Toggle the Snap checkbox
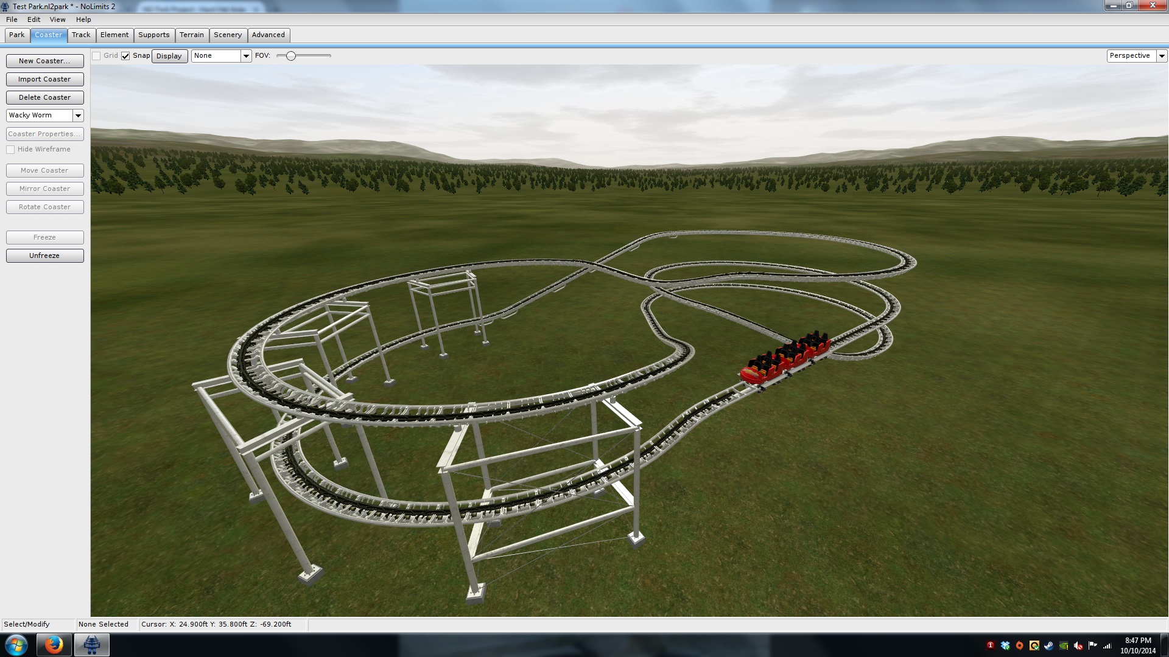 [125, 56]
